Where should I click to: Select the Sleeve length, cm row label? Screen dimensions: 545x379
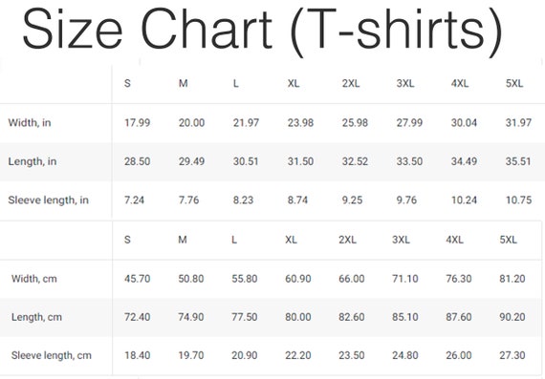(52, 355)
